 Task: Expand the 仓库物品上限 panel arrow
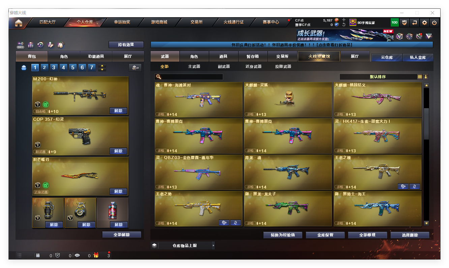click(213, 246)
